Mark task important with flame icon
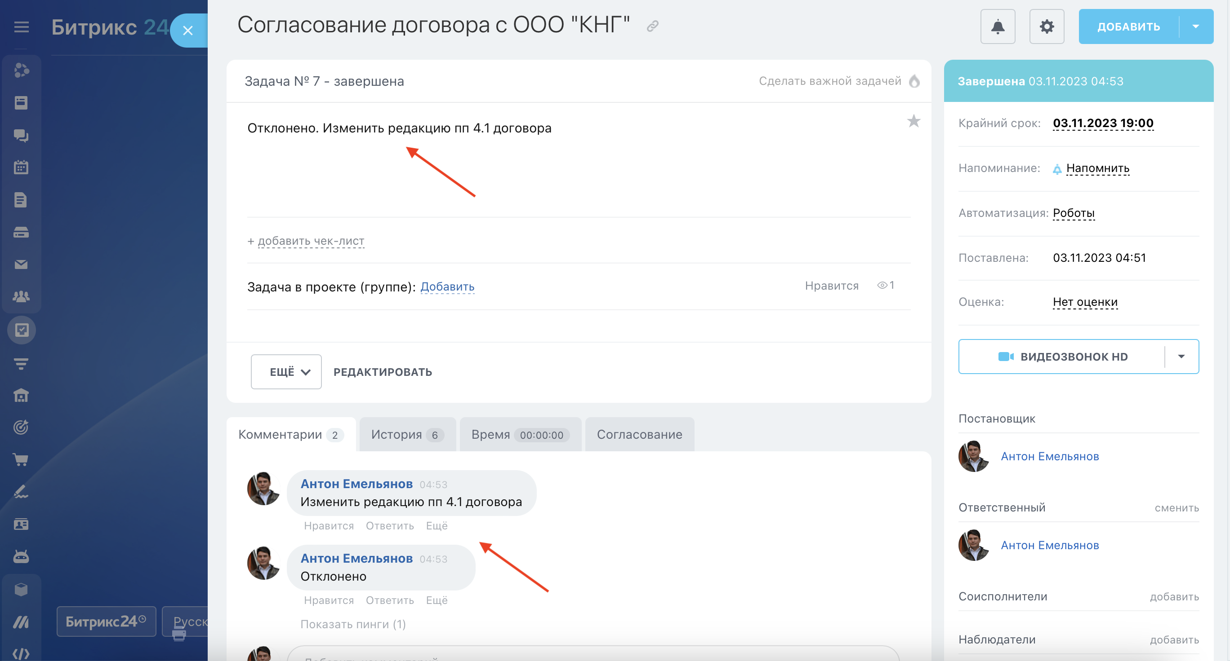1230x661 pixels. (914, 81)
